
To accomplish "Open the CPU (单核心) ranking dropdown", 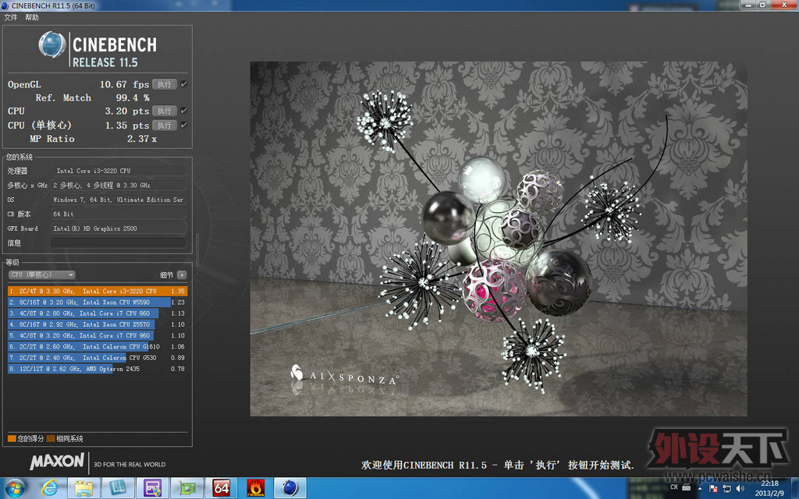I will 42,275.
